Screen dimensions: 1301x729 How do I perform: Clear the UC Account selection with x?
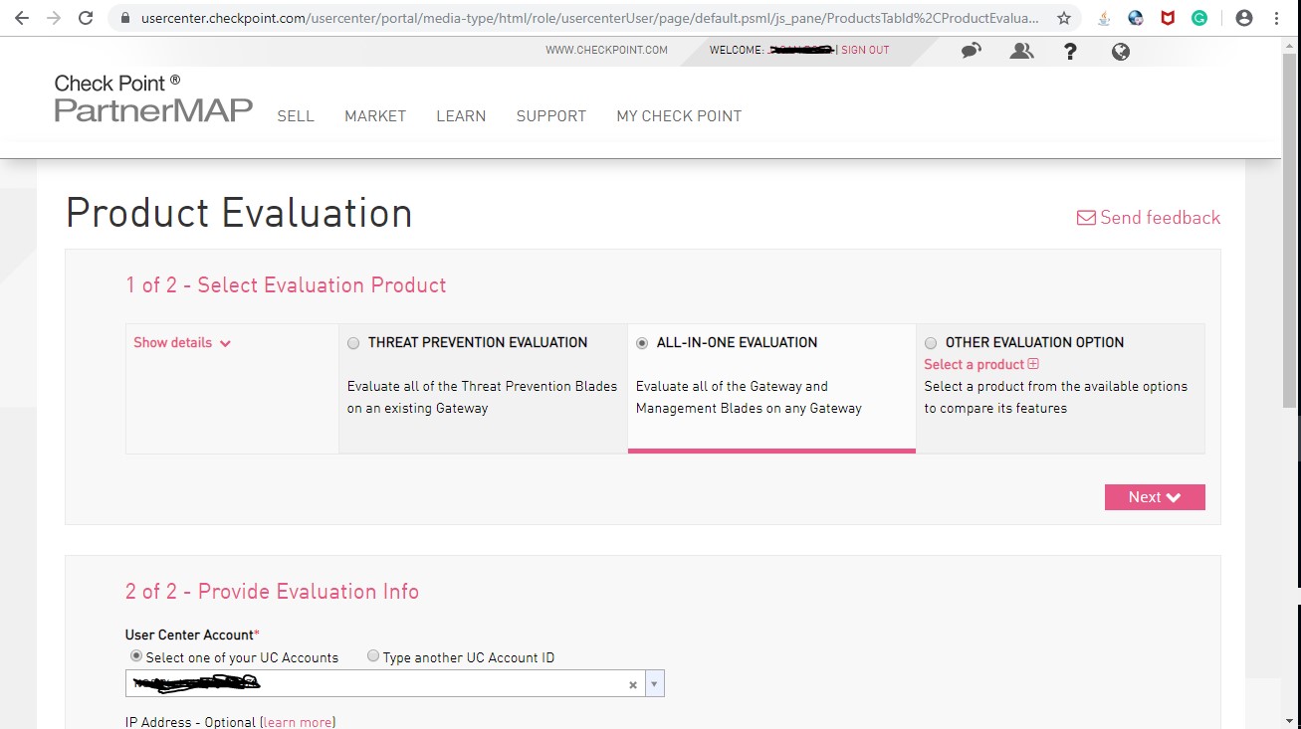(x=632, y=685)
